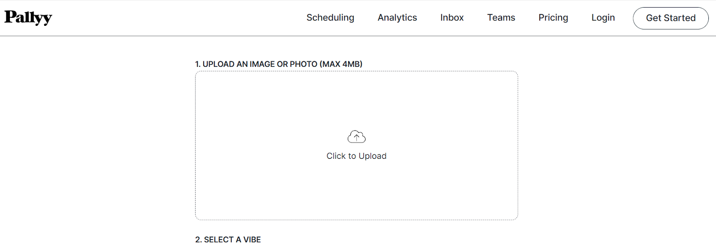The width and height of the screenshot is (716, 244).
Task: Click the Get Started button
Action: [671, 18]
